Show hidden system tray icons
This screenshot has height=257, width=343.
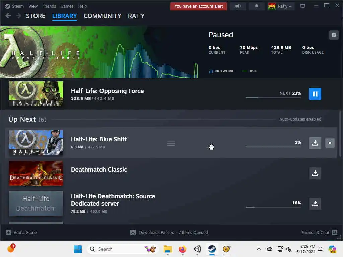coord(259,249)
